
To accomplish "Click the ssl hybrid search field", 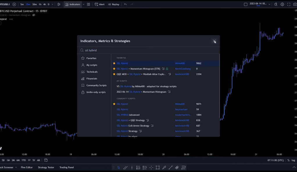I will click(x=148, y=50).
